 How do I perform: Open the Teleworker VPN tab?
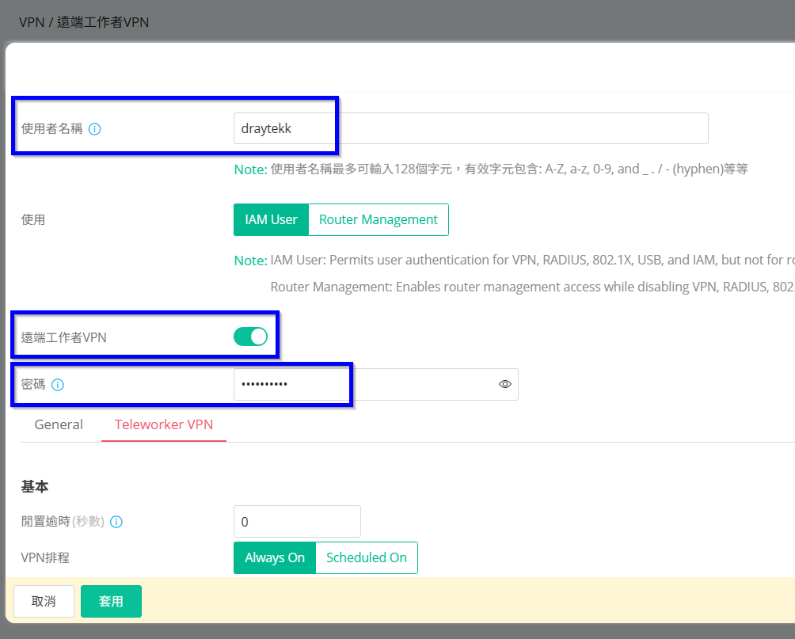(164, 424)
